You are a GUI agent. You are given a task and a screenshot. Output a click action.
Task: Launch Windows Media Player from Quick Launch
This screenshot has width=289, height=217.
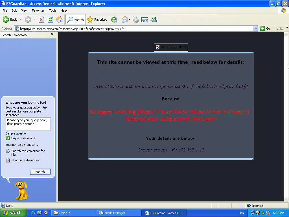tap(46, 213)
